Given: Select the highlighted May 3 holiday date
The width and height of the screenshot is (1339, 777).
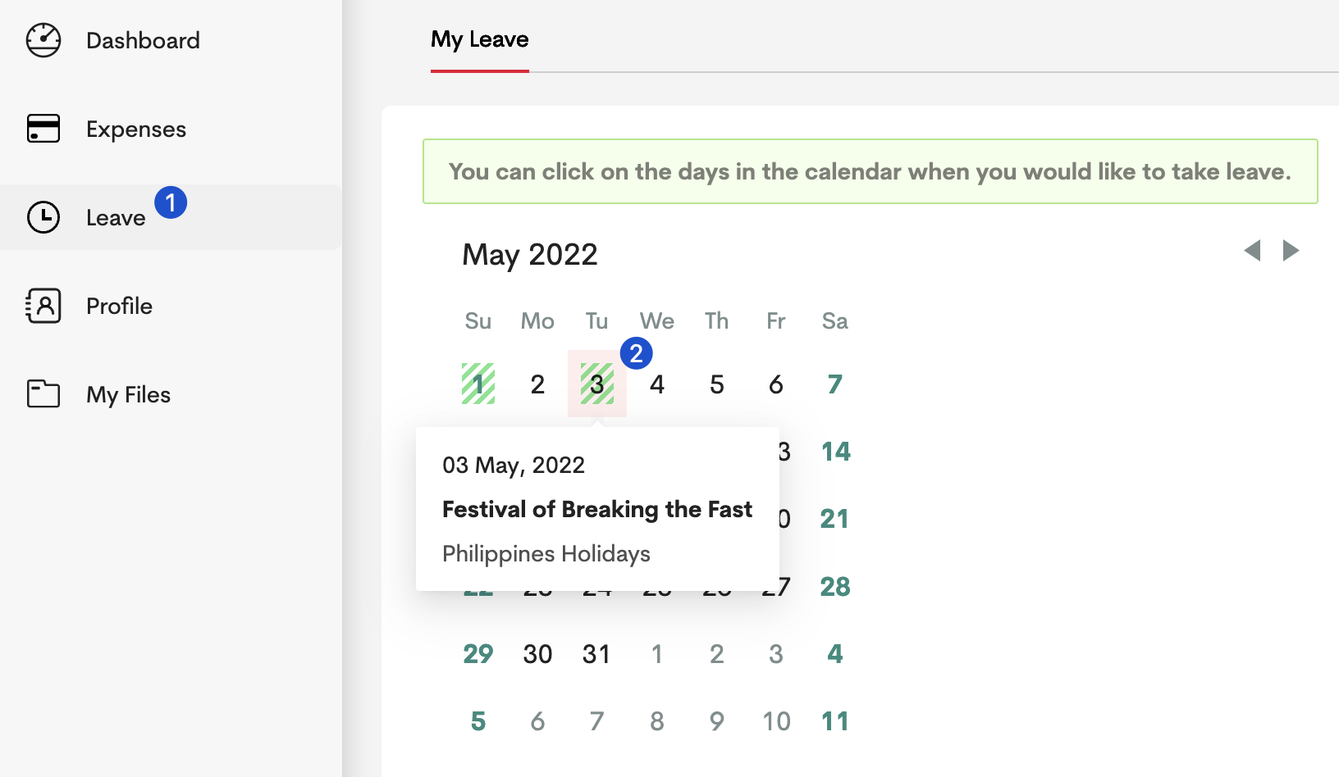Looking at the screenshot, I should [x=597, y=384].
